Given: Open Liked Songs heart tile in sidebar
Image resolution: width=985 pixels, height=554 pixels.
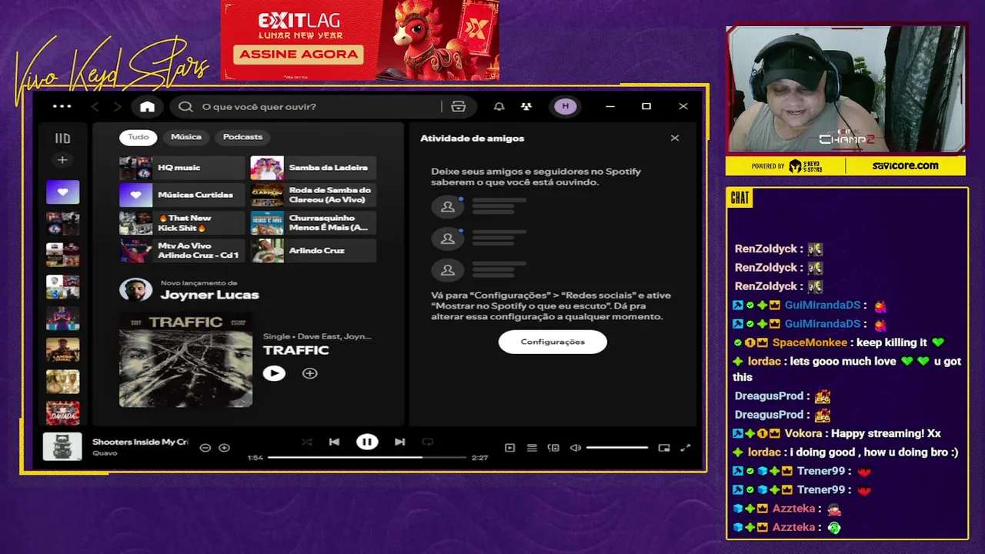Looking at the screenshot, I should [62, 192].
